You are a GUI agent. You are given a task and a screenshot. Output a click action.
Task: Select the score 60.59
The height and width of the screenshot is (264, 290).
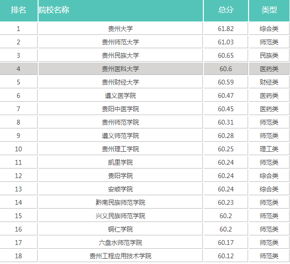point(226,82)
